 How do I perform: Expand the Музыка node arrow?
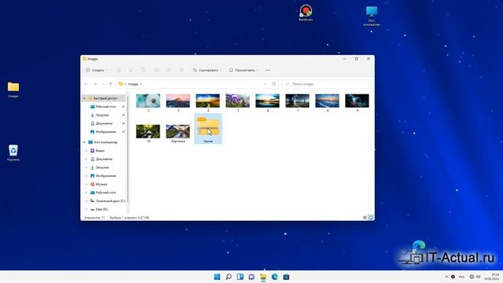point(86,184)
